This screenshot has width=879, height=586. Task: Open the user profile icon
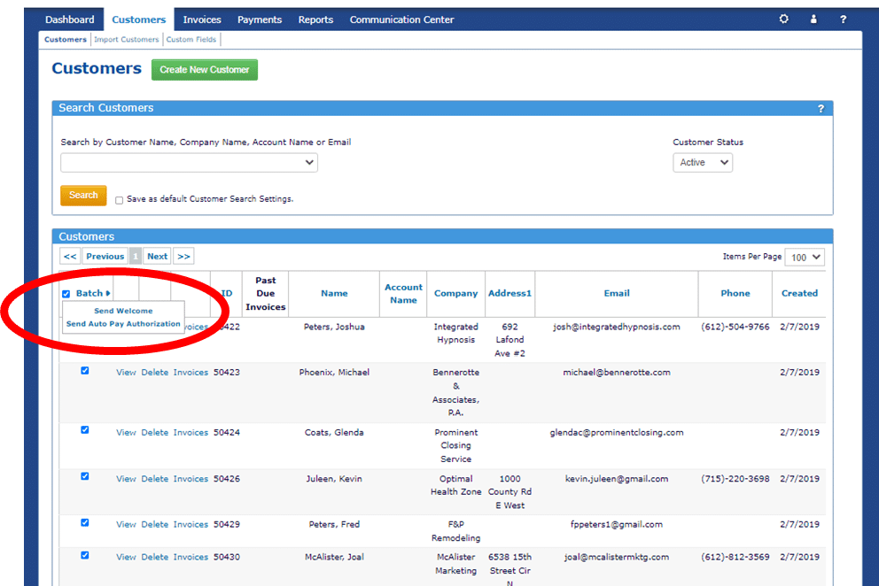coord(813,19)
